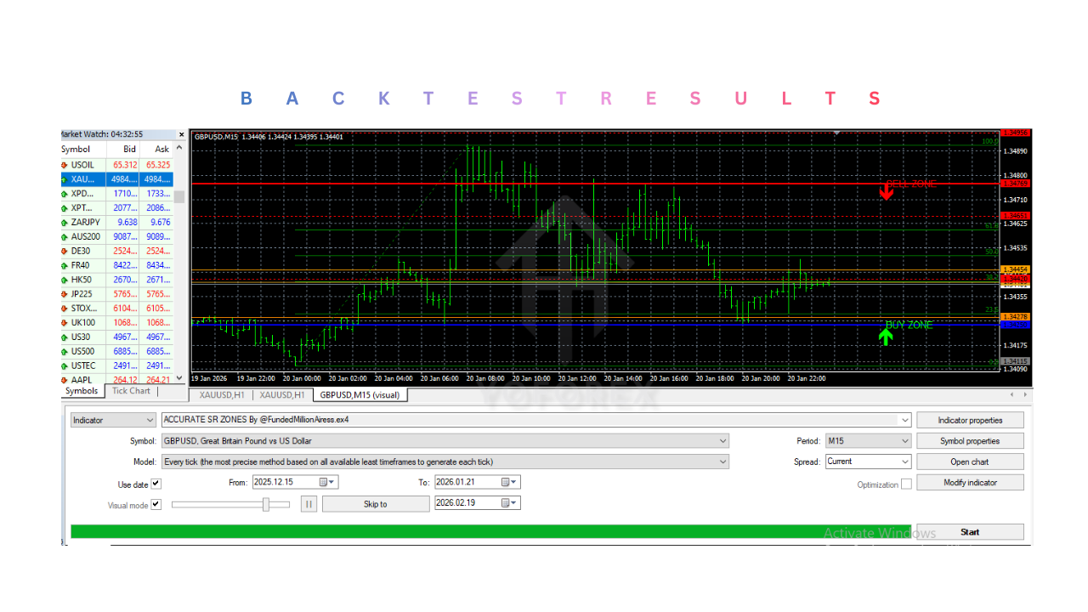Switch to the Tick Chart tab
1088x612 pixels.
(x=130, y=391)
